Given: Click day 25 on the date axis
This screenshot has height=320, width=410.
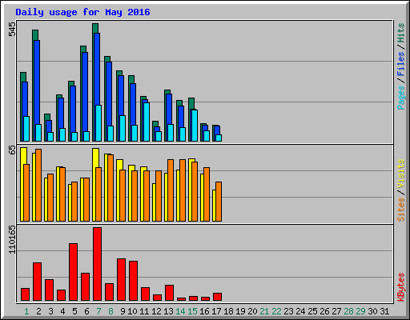Looking at the screenshot, I should [312, 311].
